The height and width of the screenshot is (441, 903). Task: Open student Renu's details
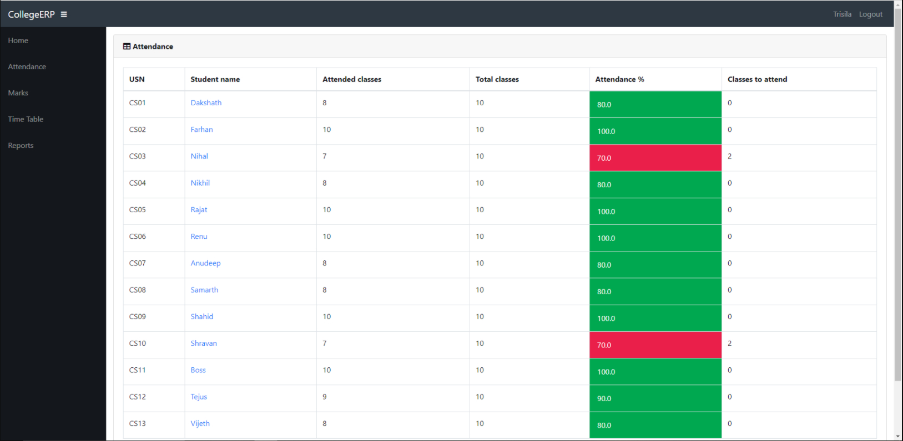pyautogui.click(x=199, y=237)
